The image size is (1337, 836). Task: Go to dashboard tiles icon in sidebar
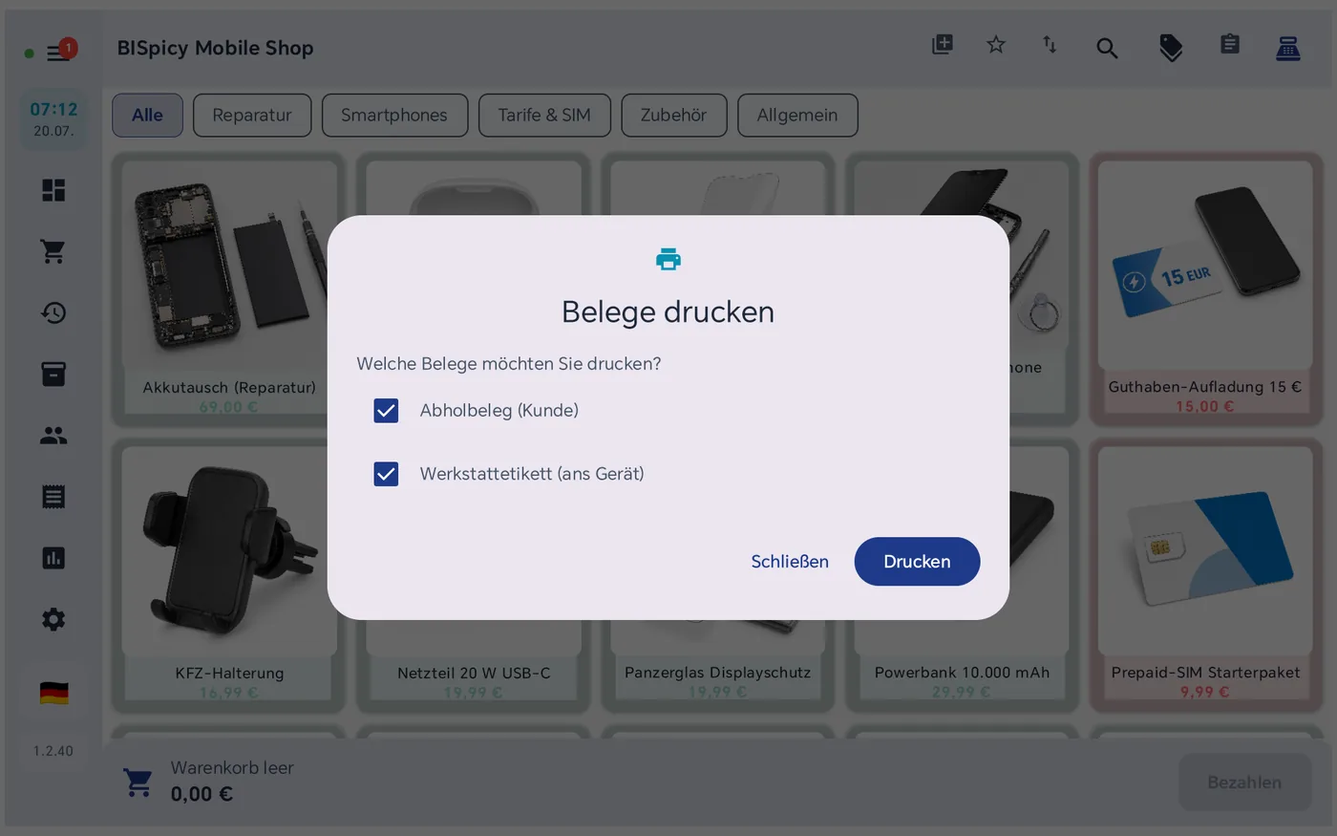(x=53, y=190)
